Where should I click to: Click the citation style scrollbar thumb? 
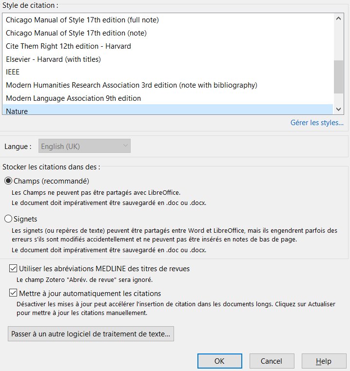pos(339,77)
